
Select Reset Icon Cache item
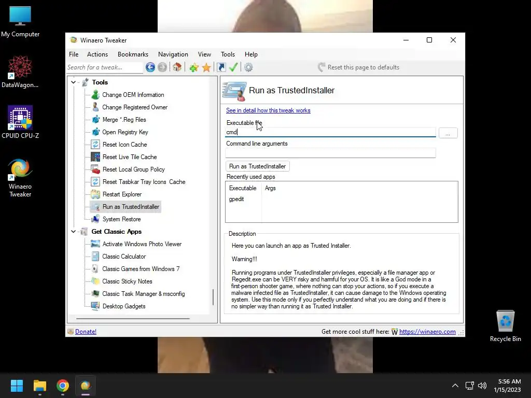(124, 145)
